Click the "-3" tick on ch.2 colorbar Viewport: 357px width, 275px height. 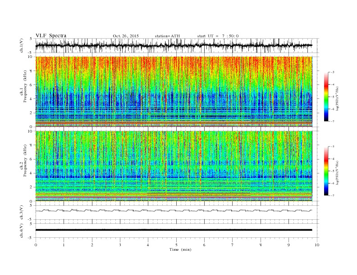333,146
